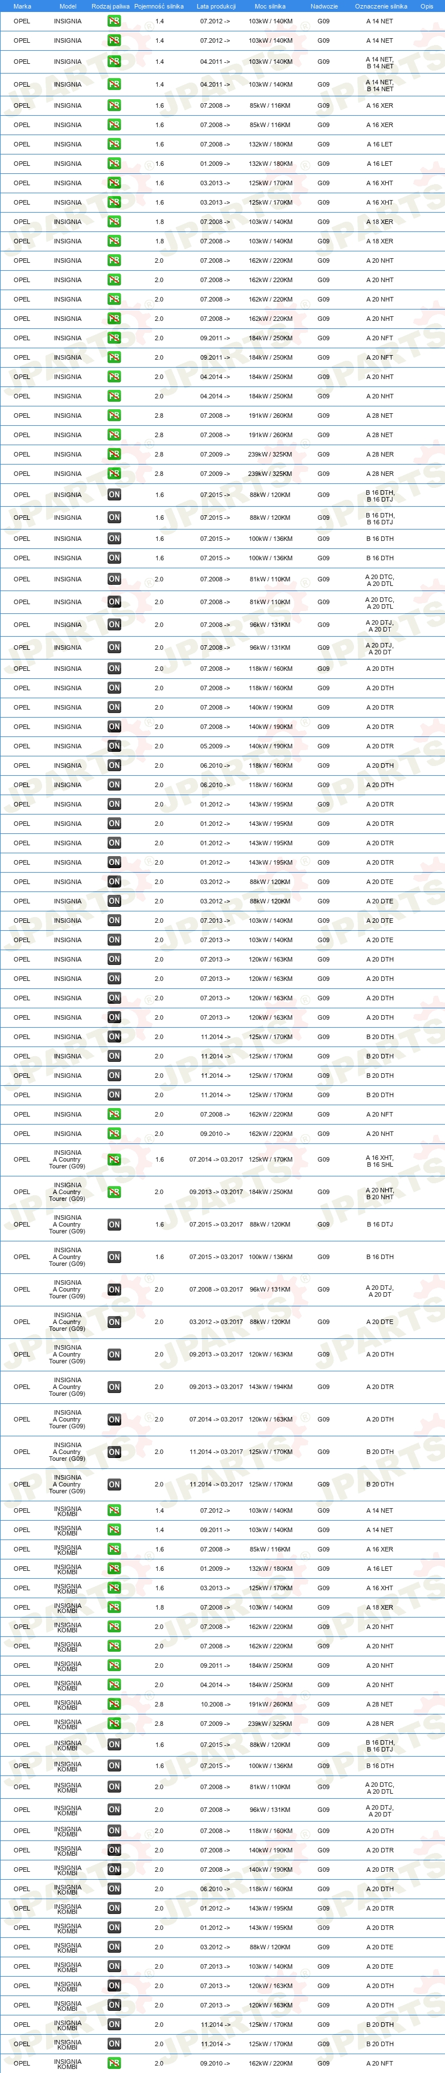
Task: Click petrol icon in Insignia 09.2010 A 20 NHT row
Action: point(114,1134)
